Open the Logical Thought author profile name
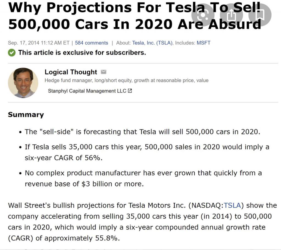 pyautogui.click(x=71, y=72)
